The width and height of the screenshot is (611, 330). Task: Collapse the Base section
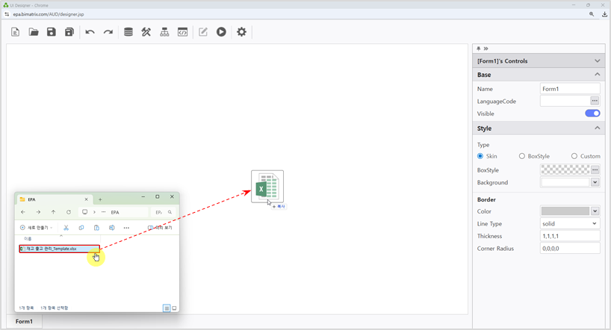click(x=597, y=75)
